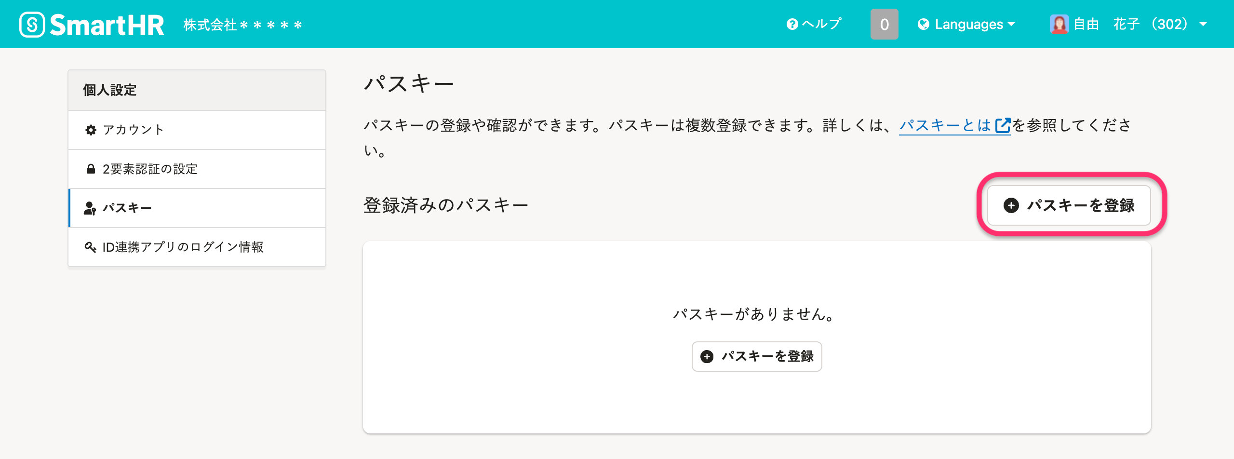Click the key icon beside ID連携アプリ
This screenshot has height=459, width=1234.
[90, 247]
